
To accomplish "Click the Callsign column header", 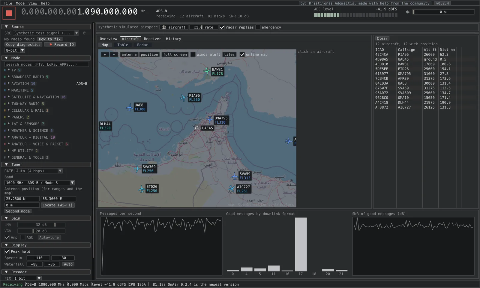I will [406, 50].
